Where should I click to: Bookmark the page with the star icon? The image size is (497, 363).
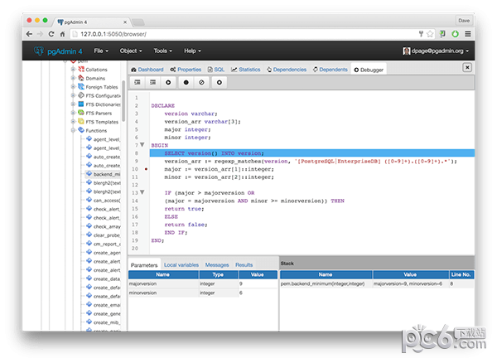point(430,34)
